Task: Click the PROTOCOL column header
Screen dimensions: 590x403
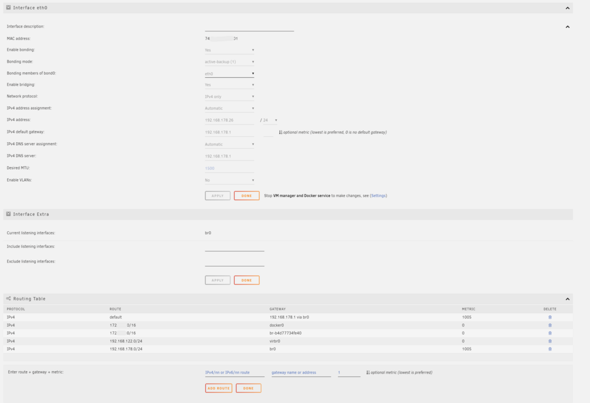Action: (x=16, y=309)
